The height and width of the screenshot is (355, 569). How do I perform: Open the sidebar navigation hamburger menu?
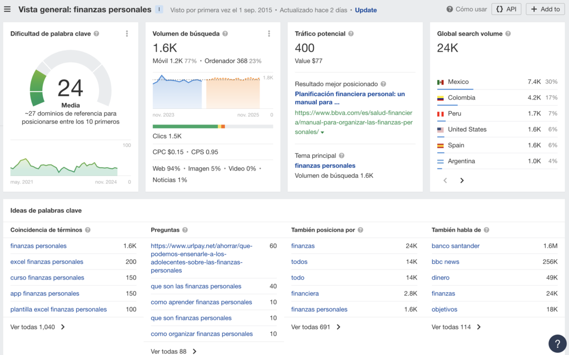(x=7, y=9)
